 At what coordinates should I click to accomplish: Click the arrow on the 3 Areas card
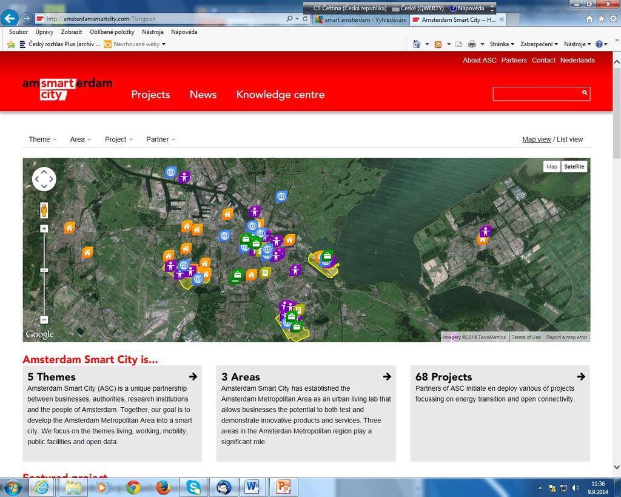[x=387, y=376]
